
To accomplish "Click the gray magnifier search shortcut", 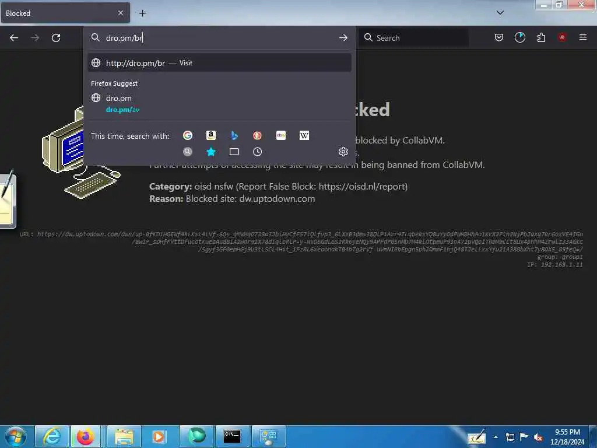I will (188, 152).
